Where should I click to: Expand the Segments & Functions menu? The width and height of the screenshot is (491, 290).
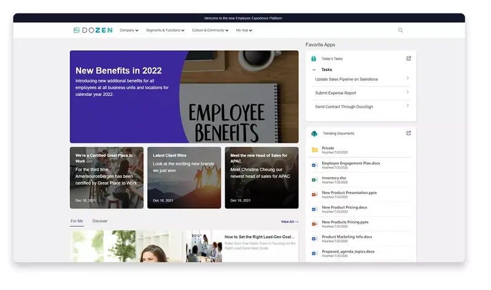click(x=165, y=30)
